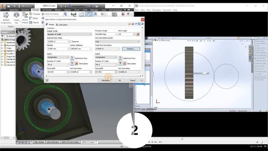Open the Play menu in media player
Screen dimensions: 268x151
(x=149, y=10)
